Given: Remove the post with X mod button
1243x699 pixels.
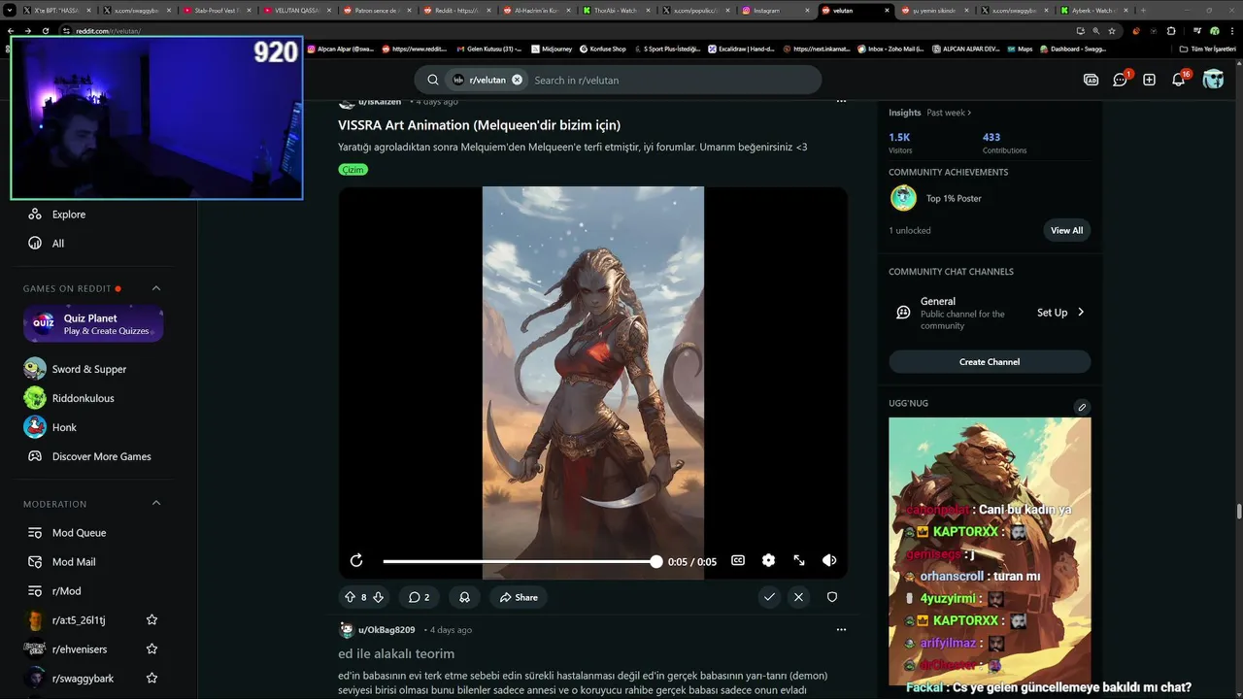Looking at the screenshot, I should click(798, 597).
